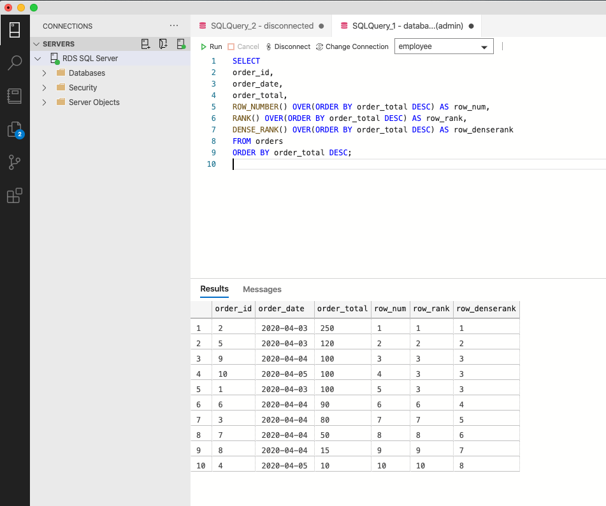Image resolution: width=606 pixels, height=506 pixels.
Task: Open the Extensions view
Action: click(x=15, y=196)
